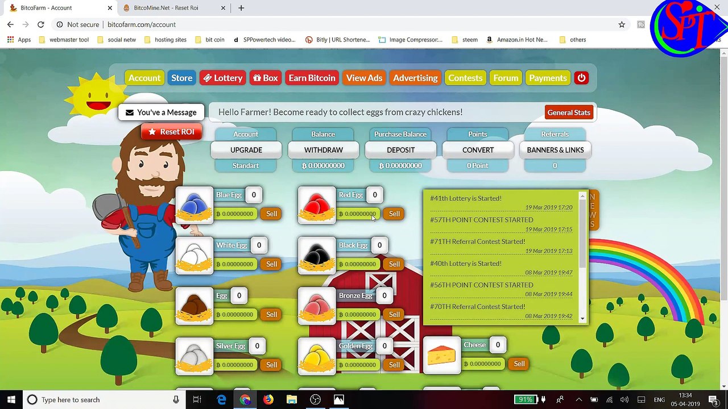
Task: Open BANNERS & LINKS for referrals
Action: (555, 150)
